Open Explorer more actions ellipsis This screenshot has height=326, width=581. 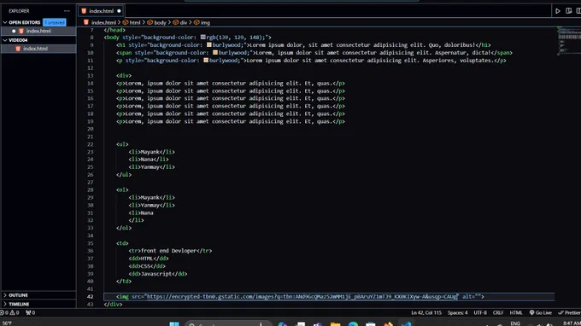click(67, 11)
